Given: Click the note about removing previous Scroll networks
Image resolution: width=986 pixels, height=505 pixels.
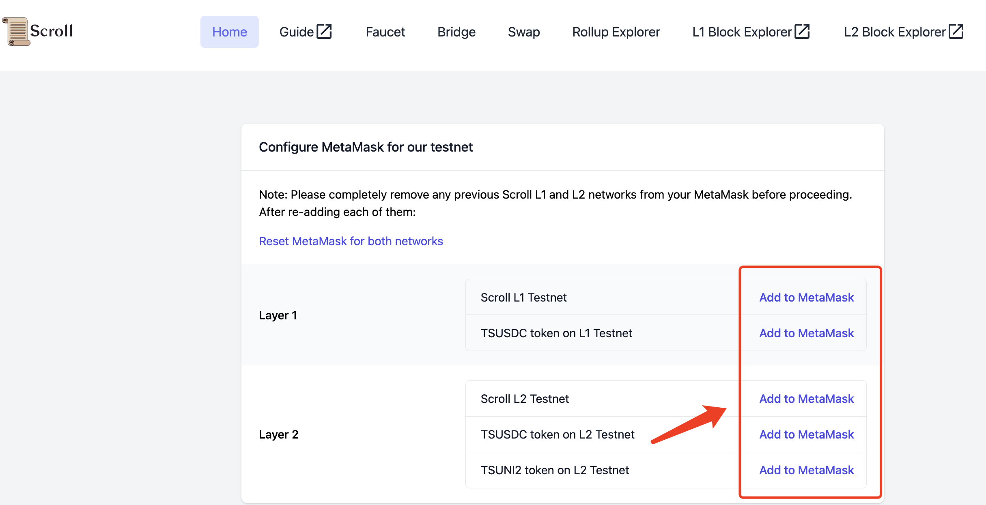Looking at the screenshot, I should pos(555,203).
